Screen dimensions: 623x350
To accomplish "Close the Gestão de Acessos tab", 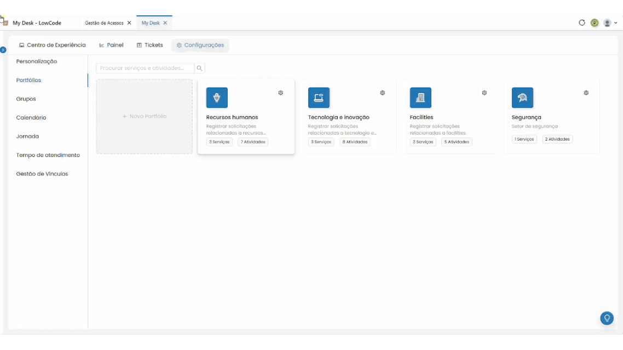I will (x=129, y=23).
